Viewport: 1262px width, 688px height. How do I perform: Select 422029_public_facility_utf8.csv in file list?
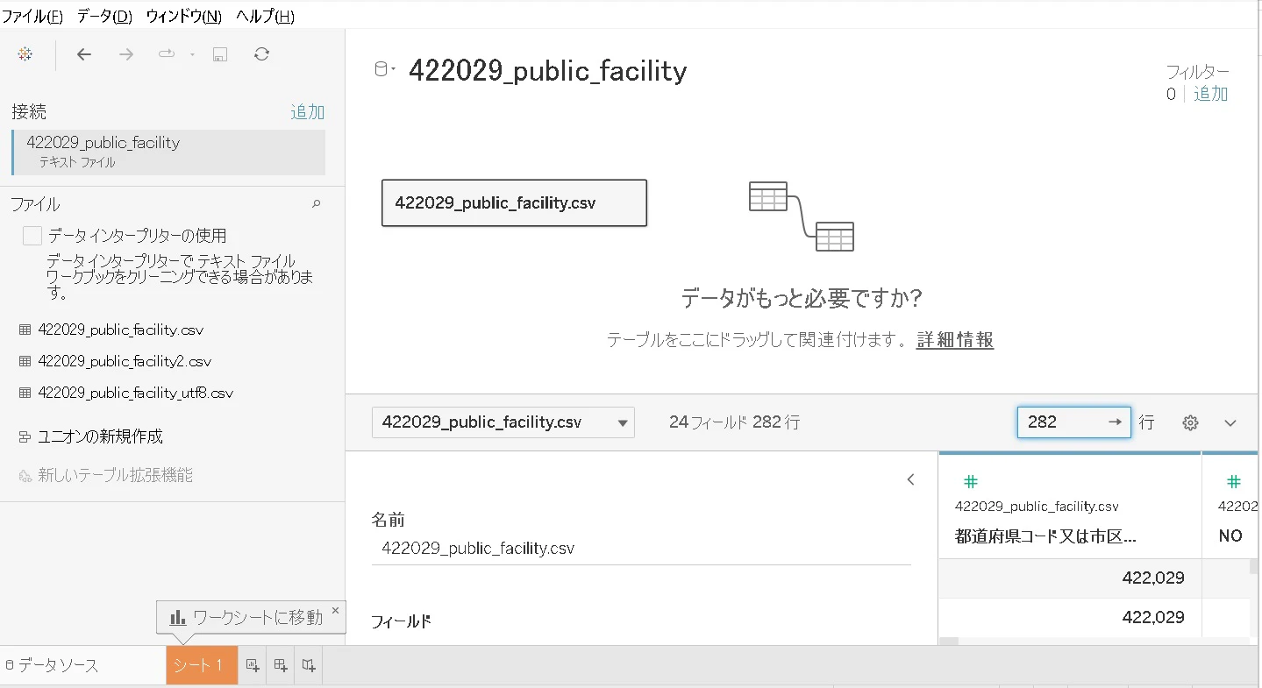136,393
